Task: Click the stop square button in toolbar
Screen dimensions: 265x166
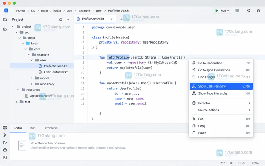Action: click(x=237, y=10)
